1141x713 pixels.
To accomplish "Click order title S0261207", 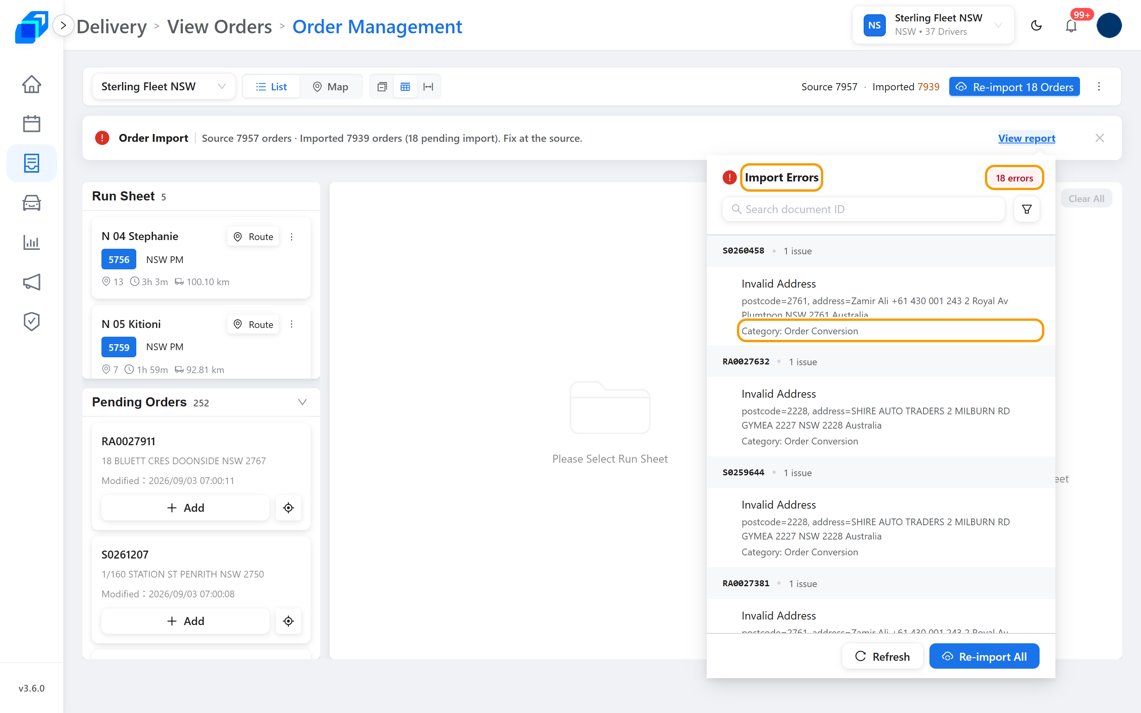I will coord(125,555).
